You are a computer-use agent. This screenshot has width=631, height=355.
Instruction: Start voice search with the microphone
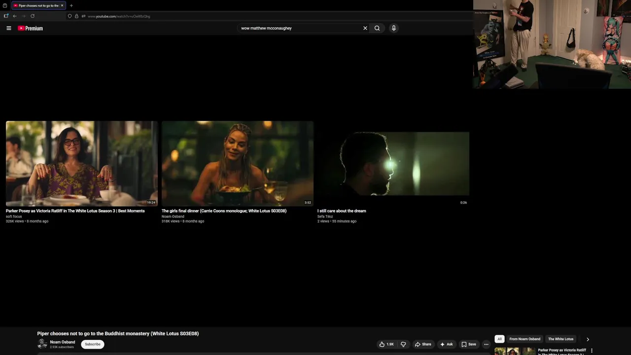click(x=393, y=28)
